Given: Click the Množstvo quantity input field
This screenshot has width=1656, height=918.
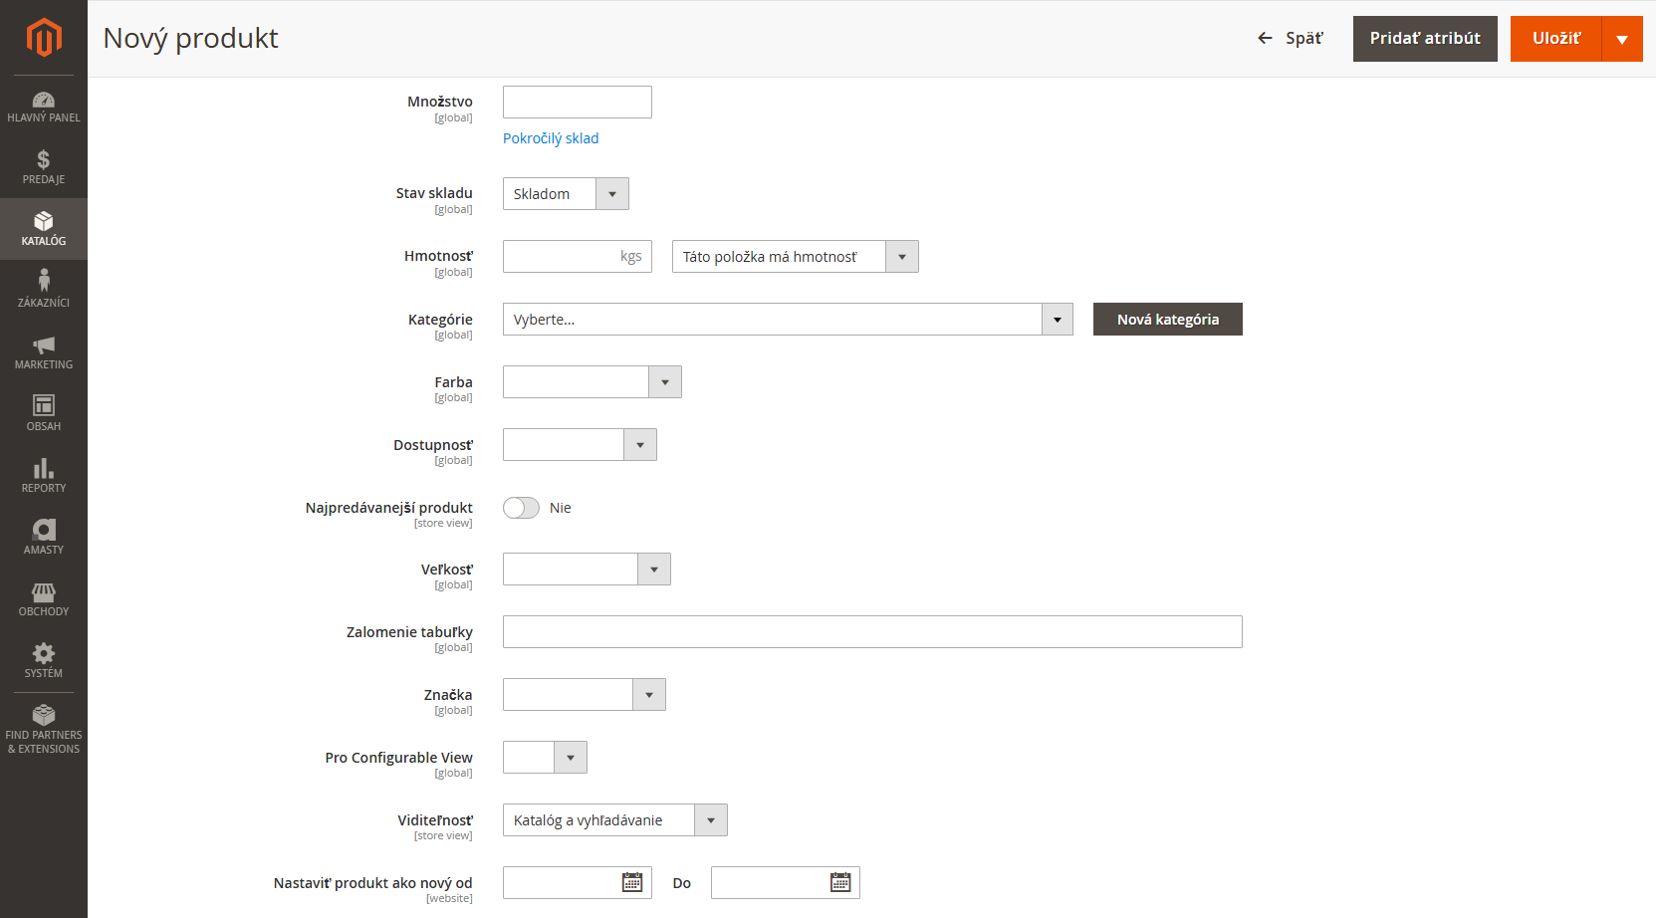Looking at the screenshot, I should (577, 103).
